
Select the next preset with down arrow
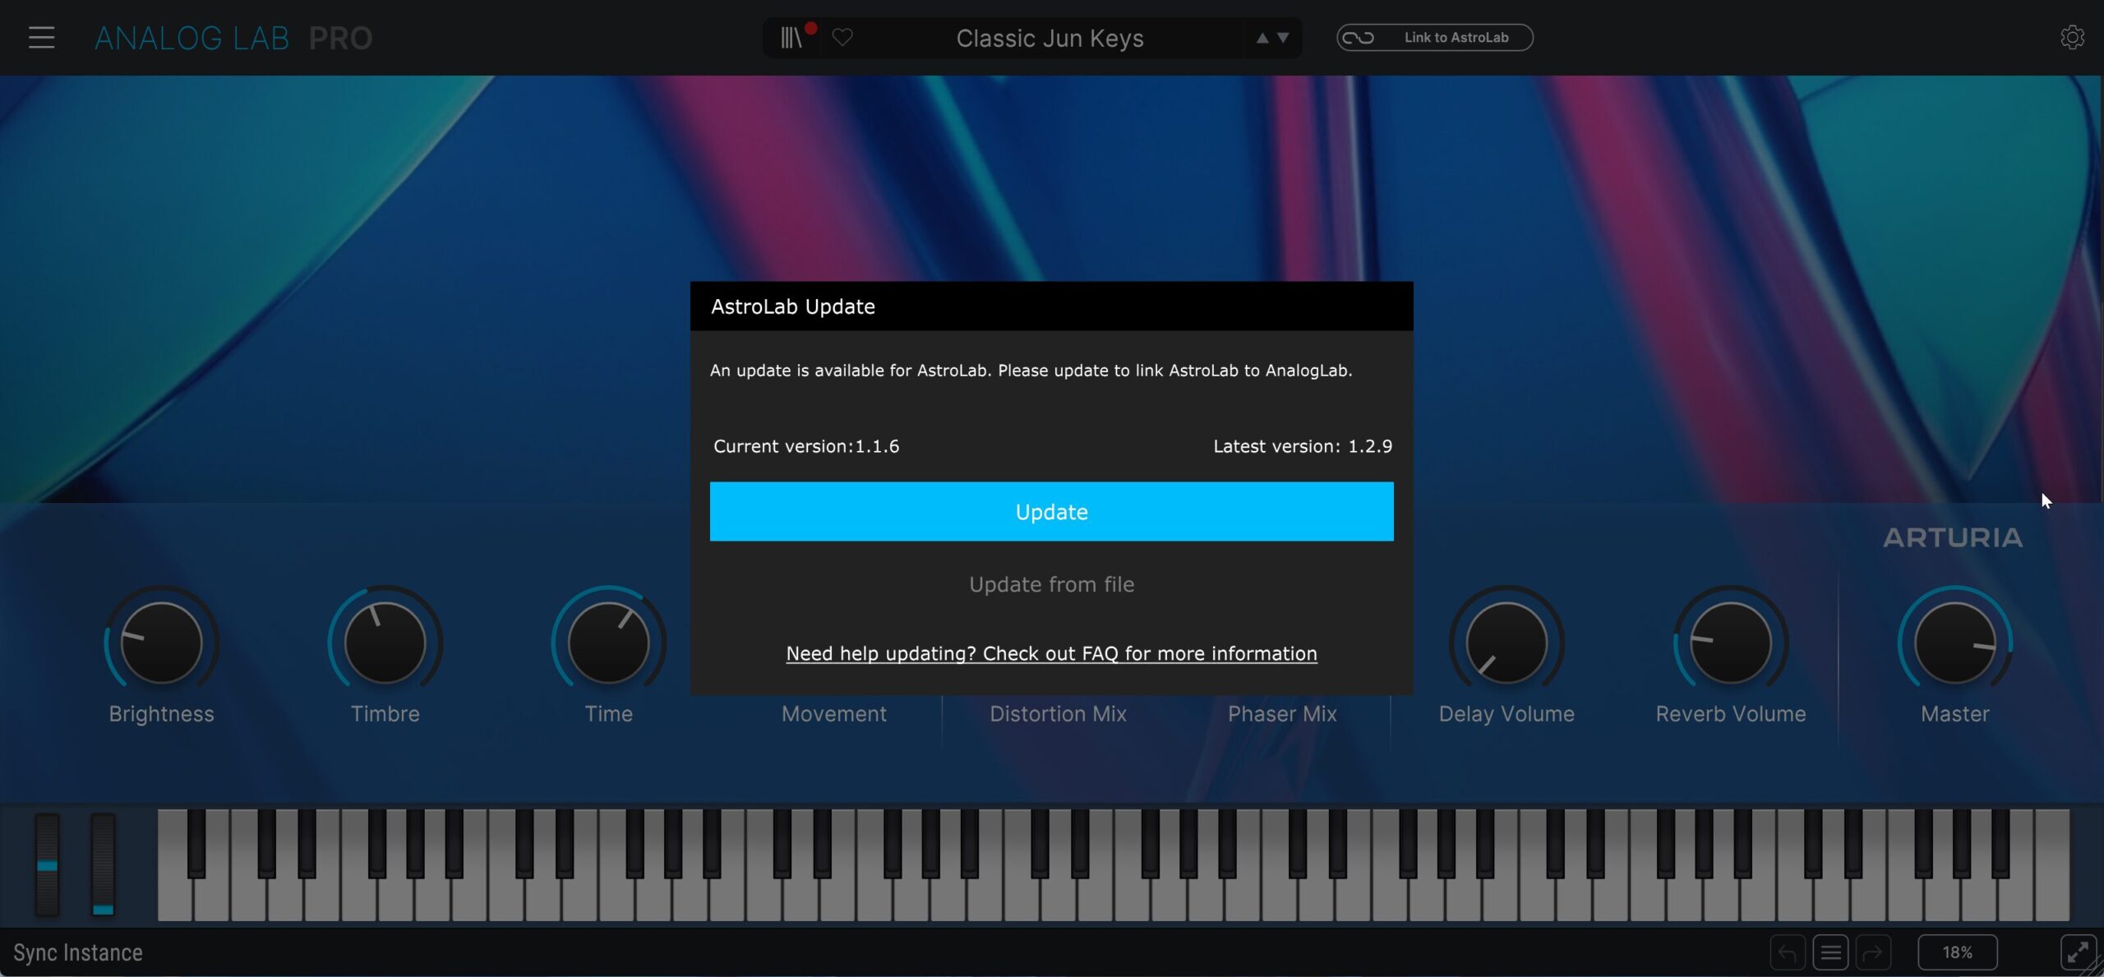click(x=1283, y=38)
